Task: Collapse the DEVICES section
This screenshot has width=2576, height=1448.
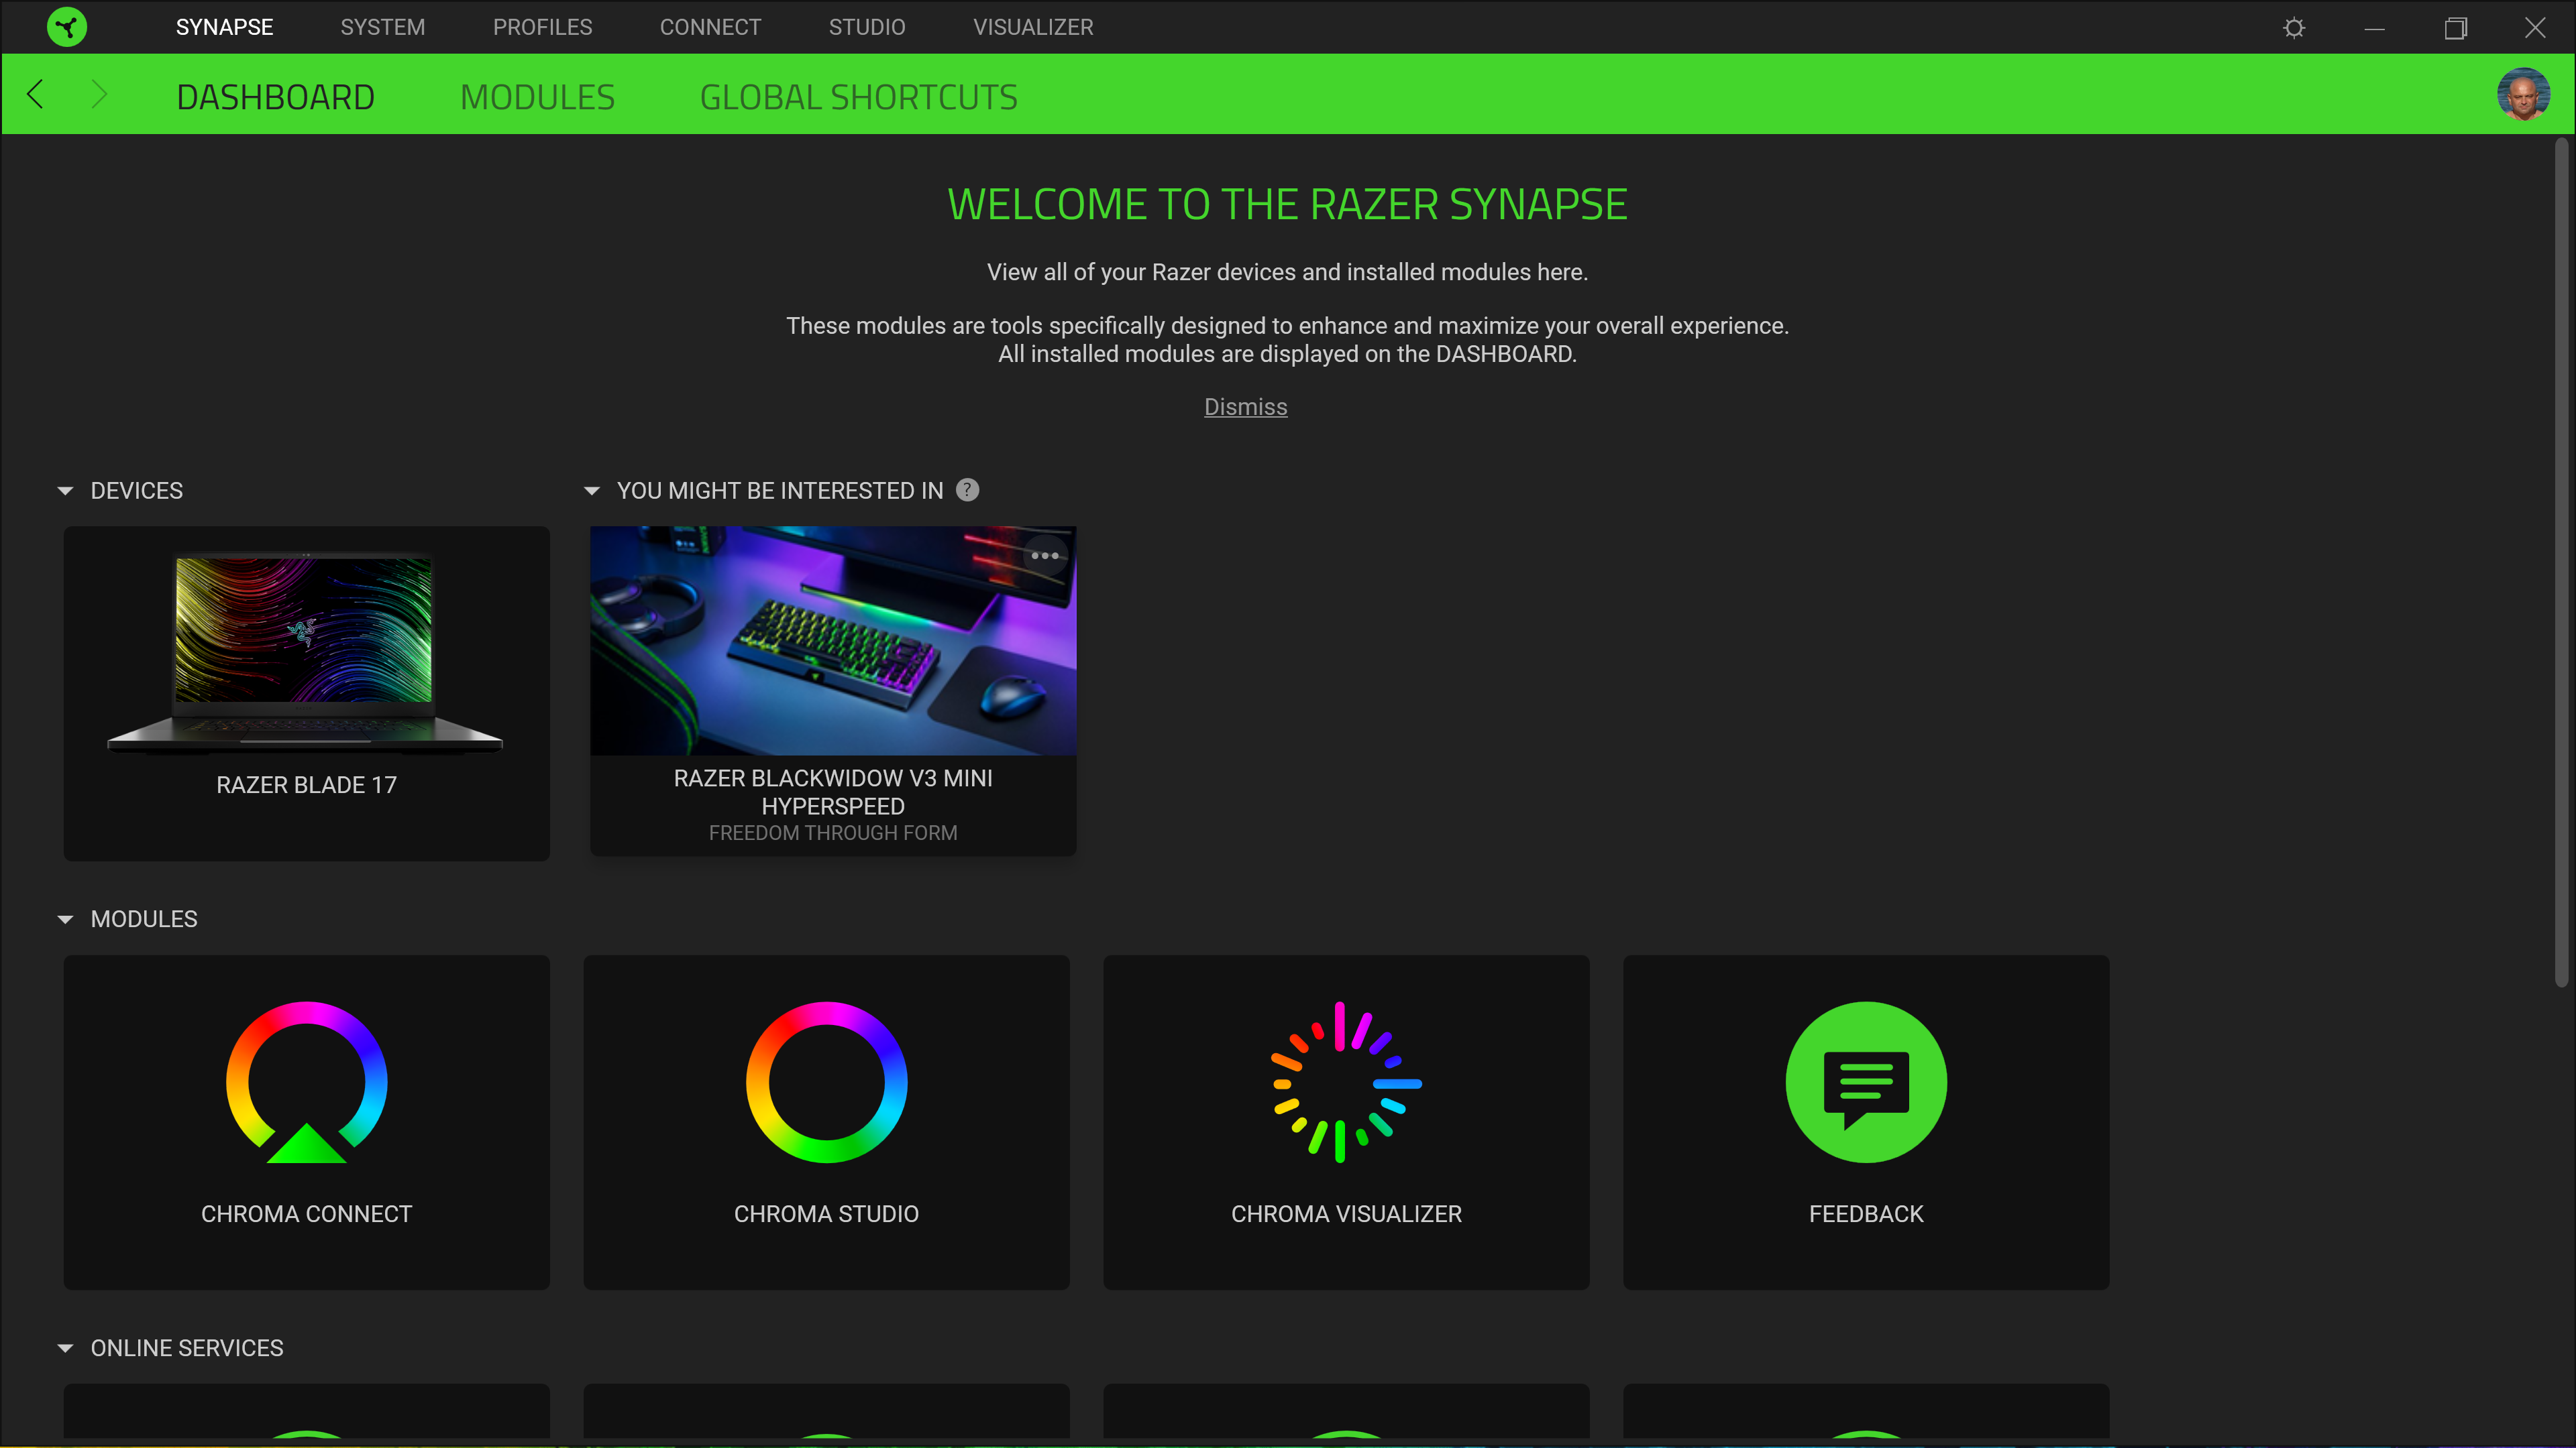Action: click(65, 489)
